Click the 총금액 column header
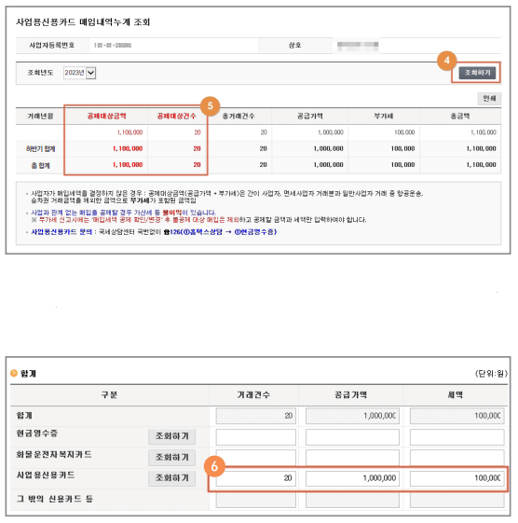 pos(460,117)
